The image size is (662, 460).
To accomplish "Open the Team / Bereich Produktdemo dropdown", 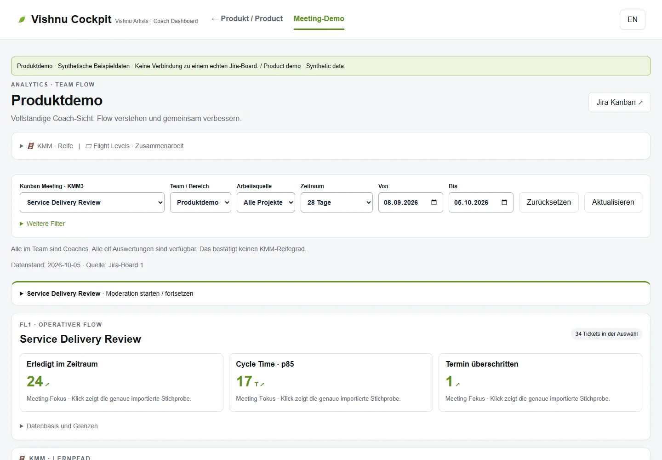I will click(x=200, y=202).
